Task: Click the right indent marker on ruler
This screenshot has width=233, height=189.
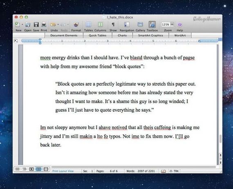Action: point(199,41)
